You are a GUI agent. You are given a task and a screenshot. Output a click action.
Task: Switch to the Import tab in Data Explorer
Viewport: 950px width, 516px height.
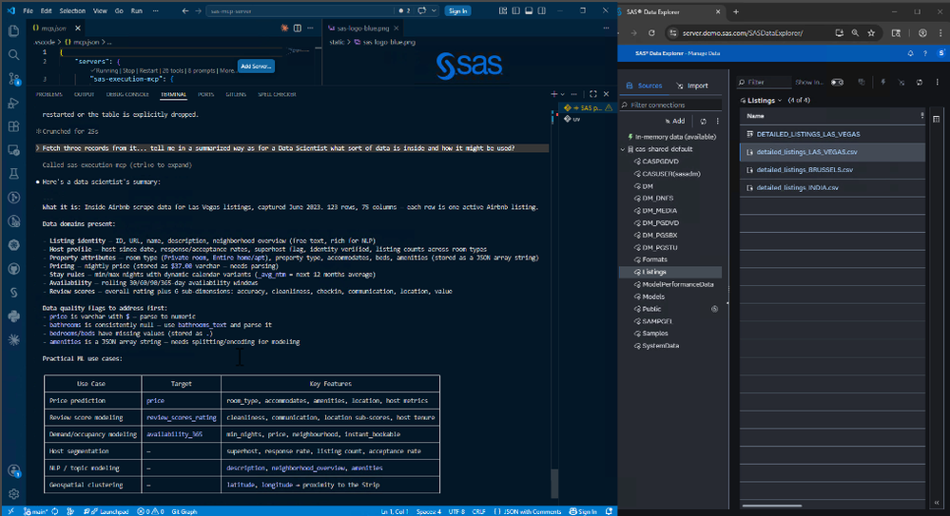(x=692, y=86)
